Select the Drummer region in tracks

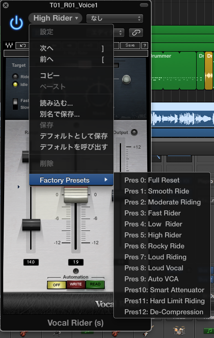(x=173, y=71)
